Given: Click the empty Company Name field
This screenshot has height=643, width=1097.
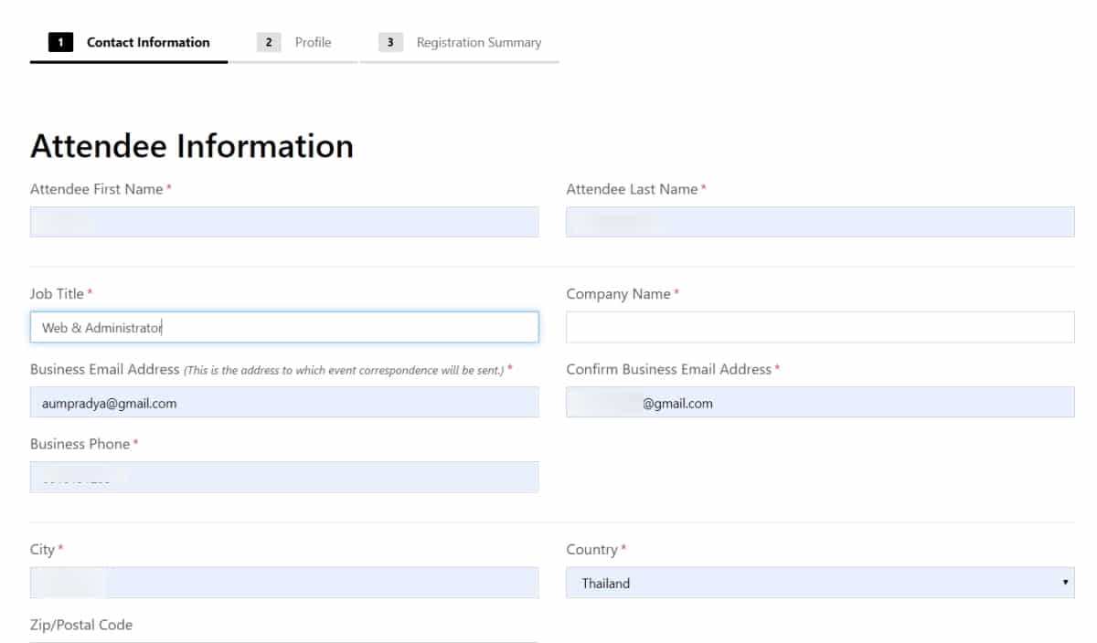Looking at the screenshot, I should (x=820, y=327).
